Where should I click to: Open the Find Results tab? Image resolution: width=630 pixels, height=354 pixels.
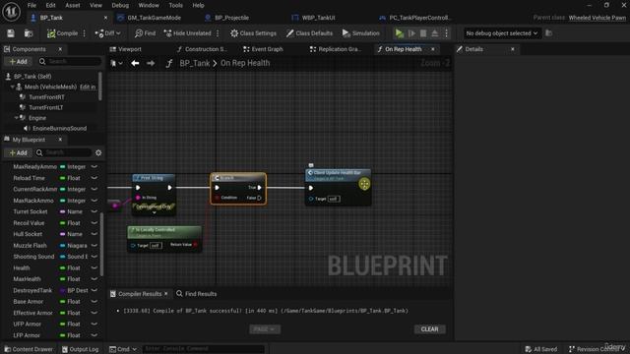click(x=197, y=294)
